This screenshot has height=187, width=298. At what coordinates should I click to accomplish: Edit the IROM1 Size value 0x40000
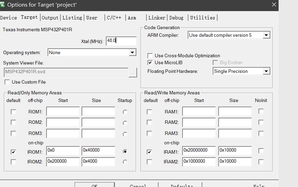99,151
